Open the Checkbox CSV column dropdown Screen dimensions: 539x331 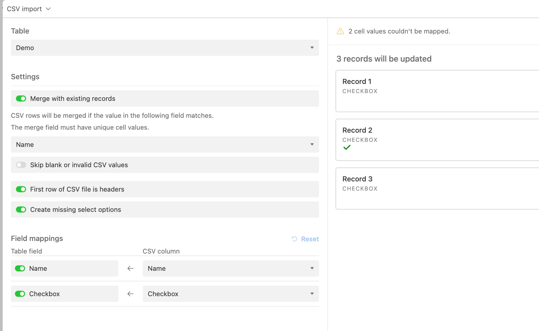(231, 294)
